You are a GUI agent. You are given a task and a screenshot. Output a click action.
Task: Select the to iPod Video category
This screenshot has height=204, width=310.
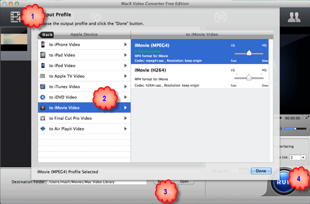[x=84, y=65]
